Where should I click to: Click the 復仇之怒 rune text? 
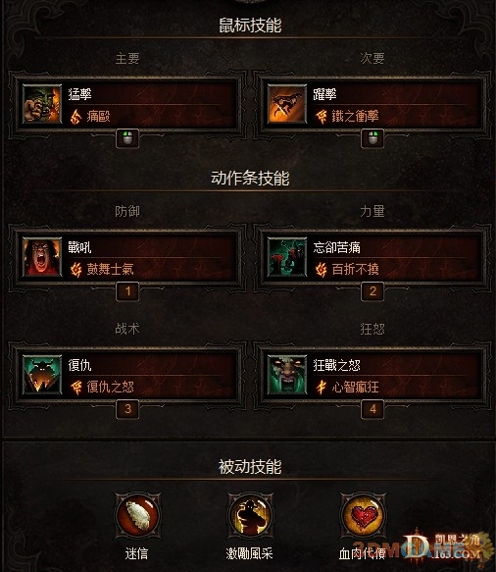[x=110, y=388]
